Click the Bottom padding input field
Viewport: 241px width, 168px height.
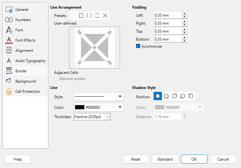[x=168, y=39]
